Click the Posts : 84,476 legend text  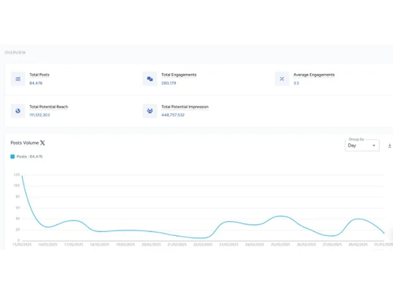coord(30,157)
